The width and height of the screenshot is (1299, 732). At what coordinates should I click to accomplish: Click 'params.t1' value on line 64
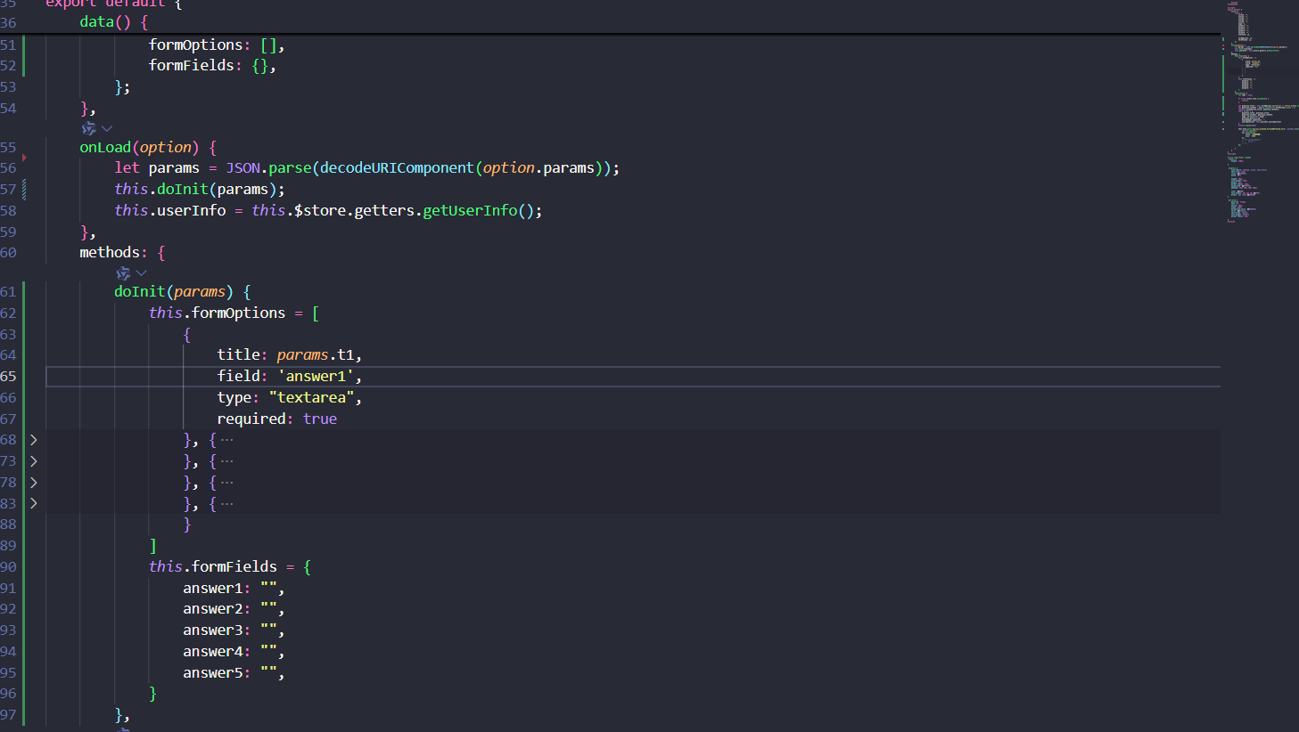pos(316,355)
